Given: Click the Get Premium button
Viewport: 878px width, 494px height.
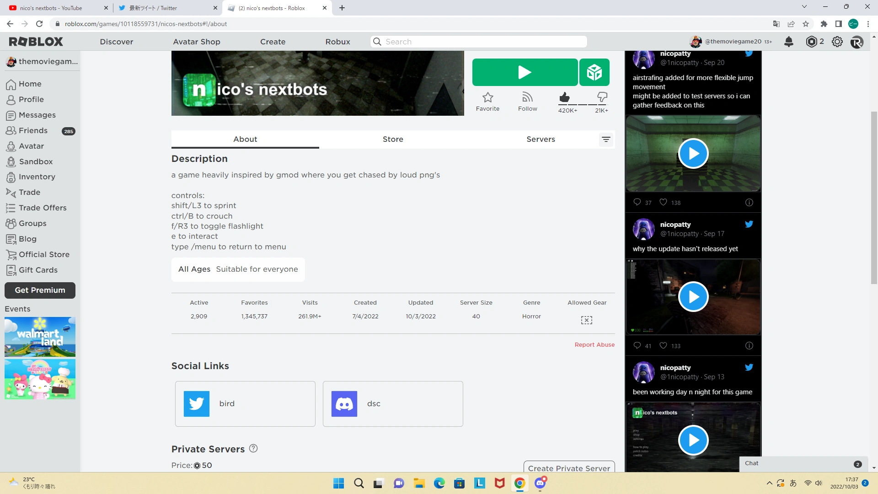Looking at the screenshot, I should pyautogui.click(x=40, y=290).
